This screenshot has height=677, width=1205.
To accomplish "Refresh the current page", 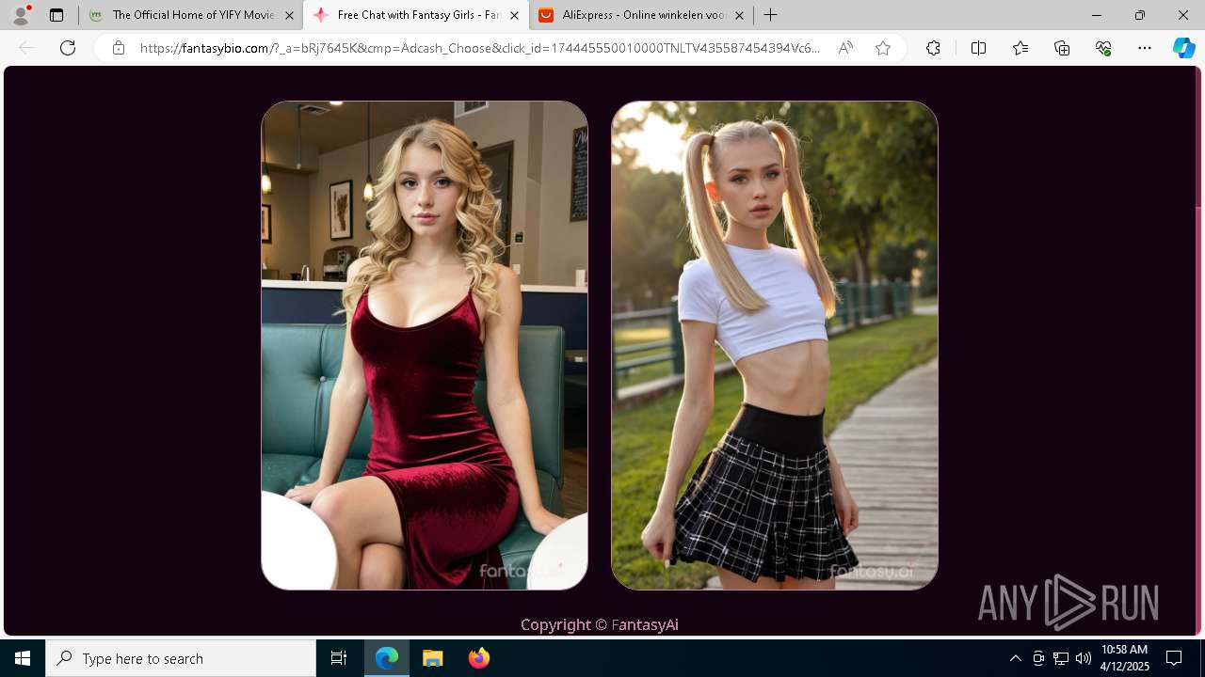I will pos(68,48).
